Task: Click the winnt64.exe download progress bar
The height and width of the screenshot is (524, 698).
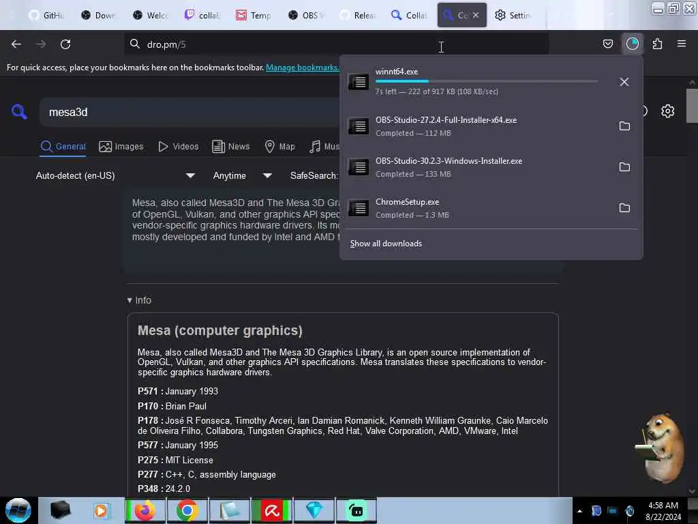Action: 487,81
